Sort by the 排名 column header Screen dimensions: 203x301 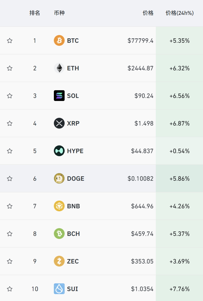(35, 13)
